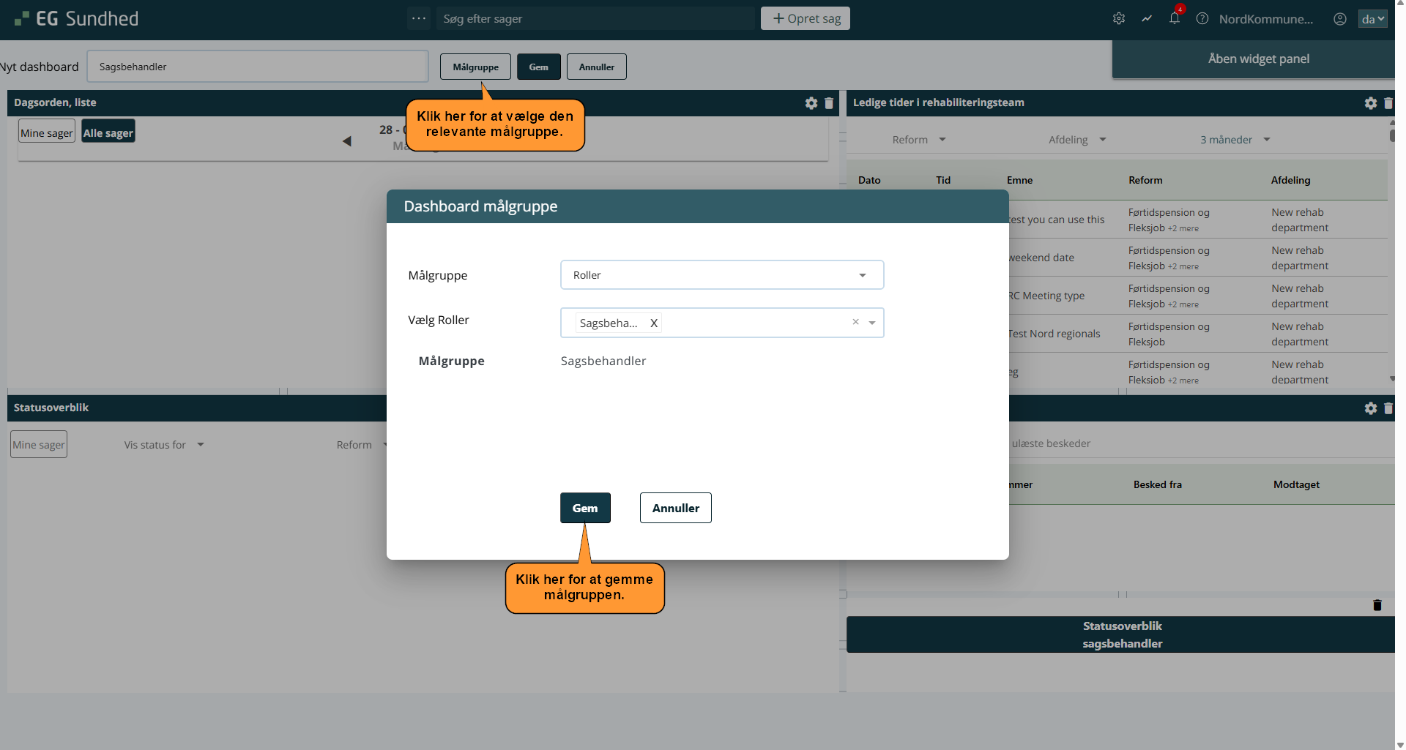Open the statistics trend chart icon

coord(1147,19)
